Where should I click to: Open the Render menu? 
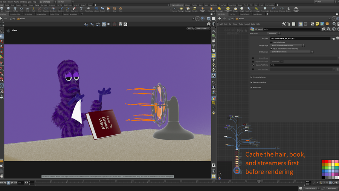click(10, 2)
